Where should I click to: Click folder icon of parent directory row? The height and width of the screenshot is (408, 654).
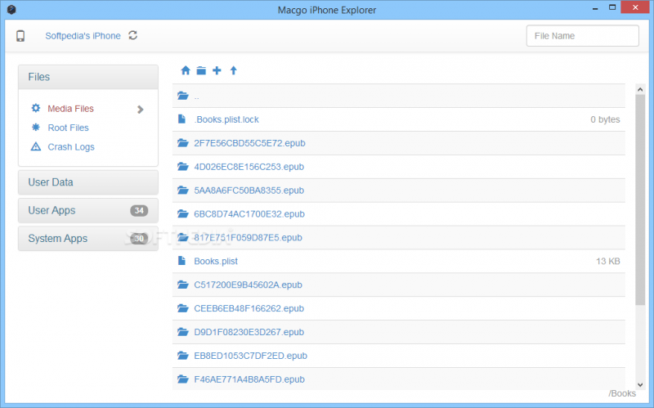pyautogui.click(x=182, y=96)
